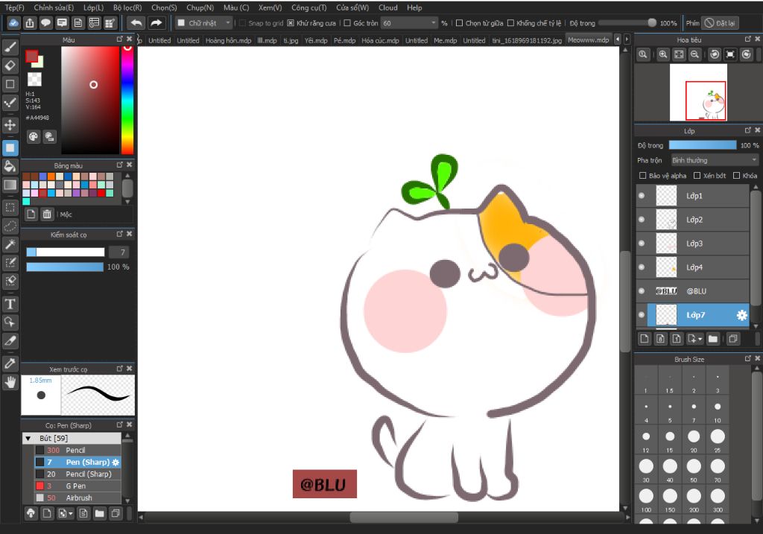Zoom out using the navigator minus magnifier

695,54
